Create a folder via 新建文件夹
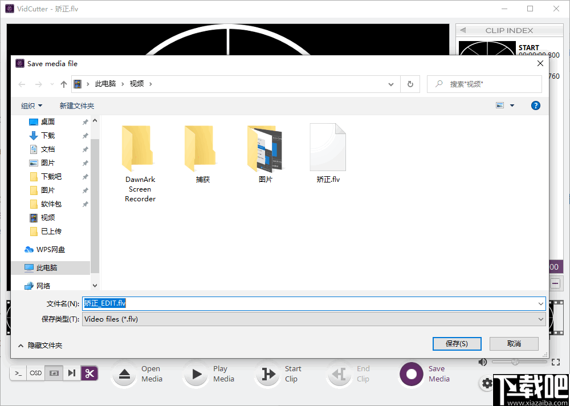 tap(78, 105)
